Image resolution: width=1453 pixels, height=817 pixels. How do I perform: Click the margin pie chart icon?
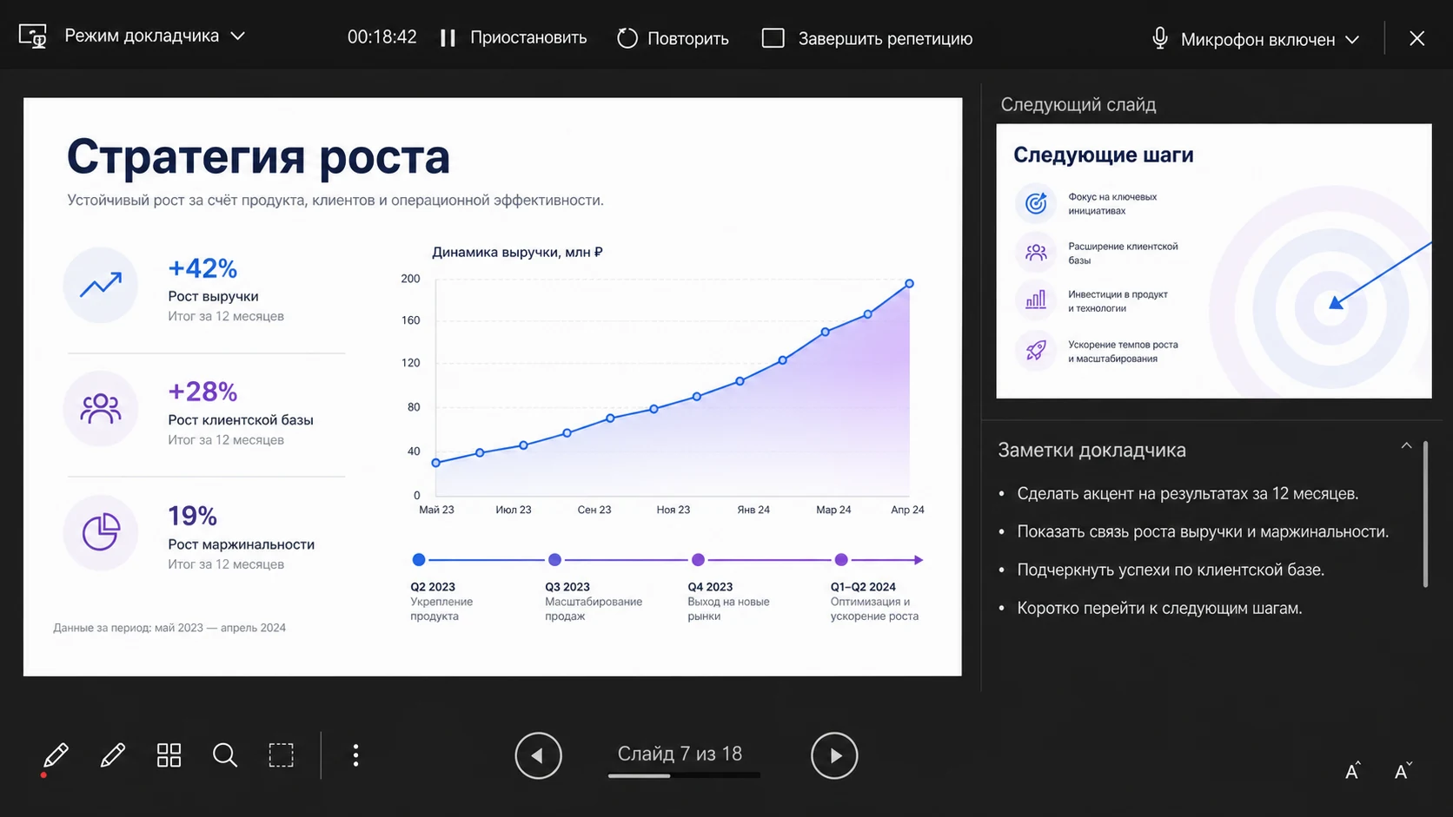click(101, 532)
